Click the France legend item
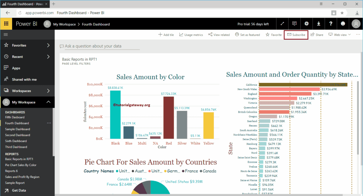This screenshot has width=363, height=196. coord(190,171)
